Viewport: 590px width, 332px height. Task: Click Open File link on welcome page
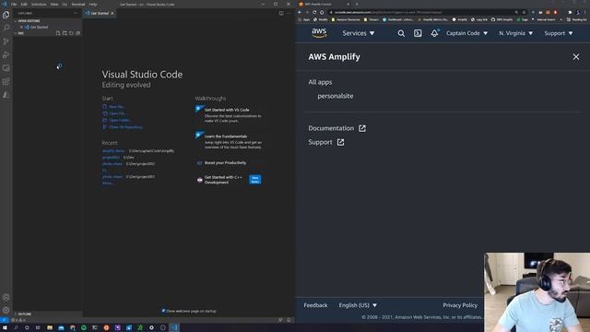coord(114,113)
